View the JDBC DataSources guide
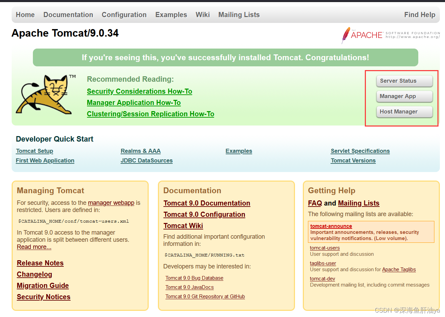 [x=147, y=160]
